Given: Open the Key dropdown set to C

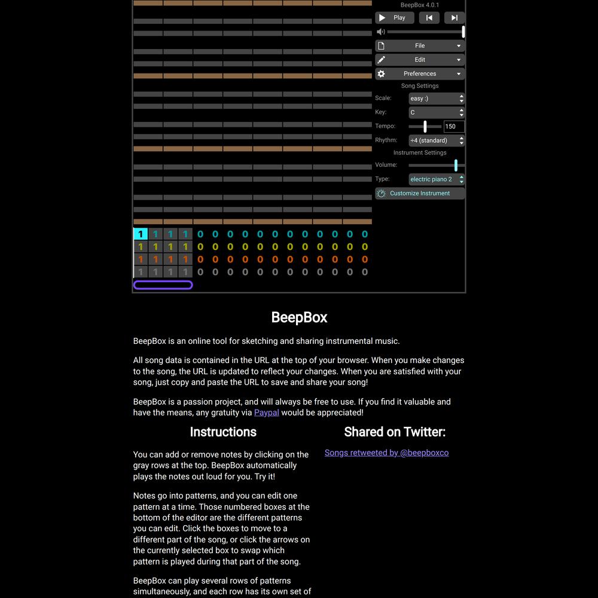Looking at the screenshot, I should (437, 112).
